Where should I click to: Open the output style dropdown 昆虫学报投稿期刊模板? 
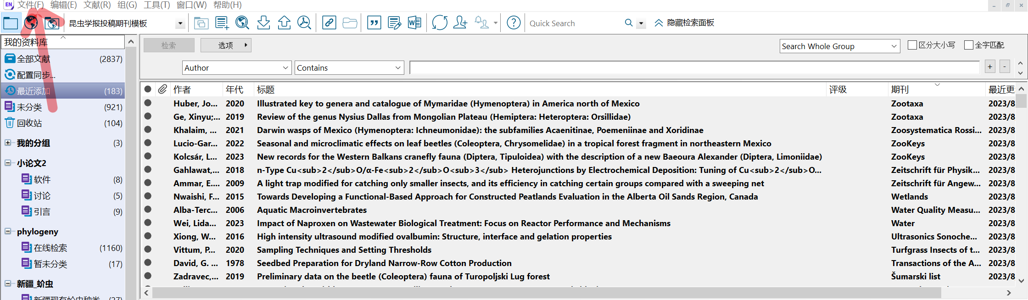(x=180, y=23)
